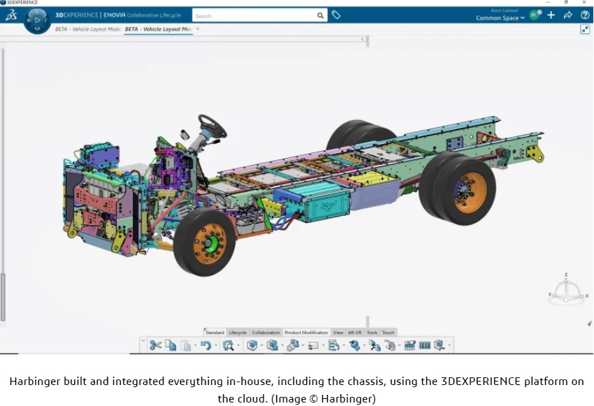Click the ENOVIA Collaborative Lifecycle title
Screen dimensions: 594x406
(x=142, y=15)
